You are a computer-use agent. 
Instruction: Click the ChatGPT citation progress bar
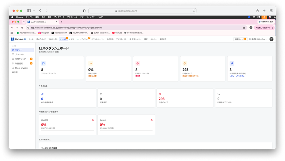(x=67, y=131)
